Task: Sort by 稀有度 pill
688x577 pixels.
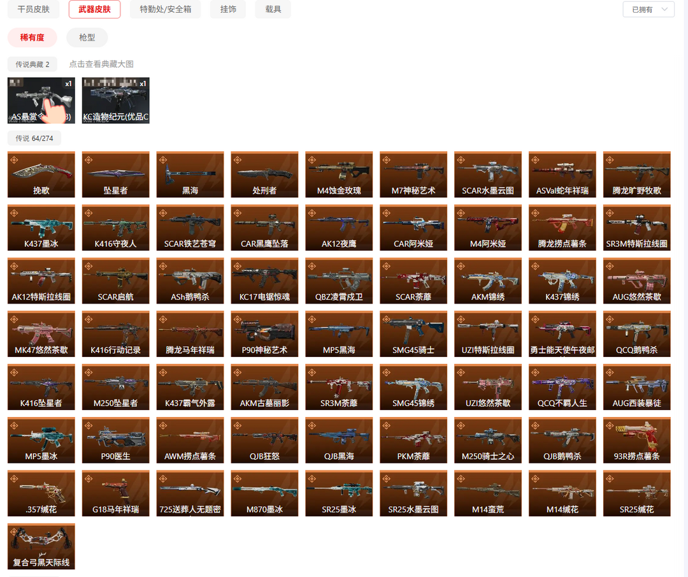Action: pos(32,38)
